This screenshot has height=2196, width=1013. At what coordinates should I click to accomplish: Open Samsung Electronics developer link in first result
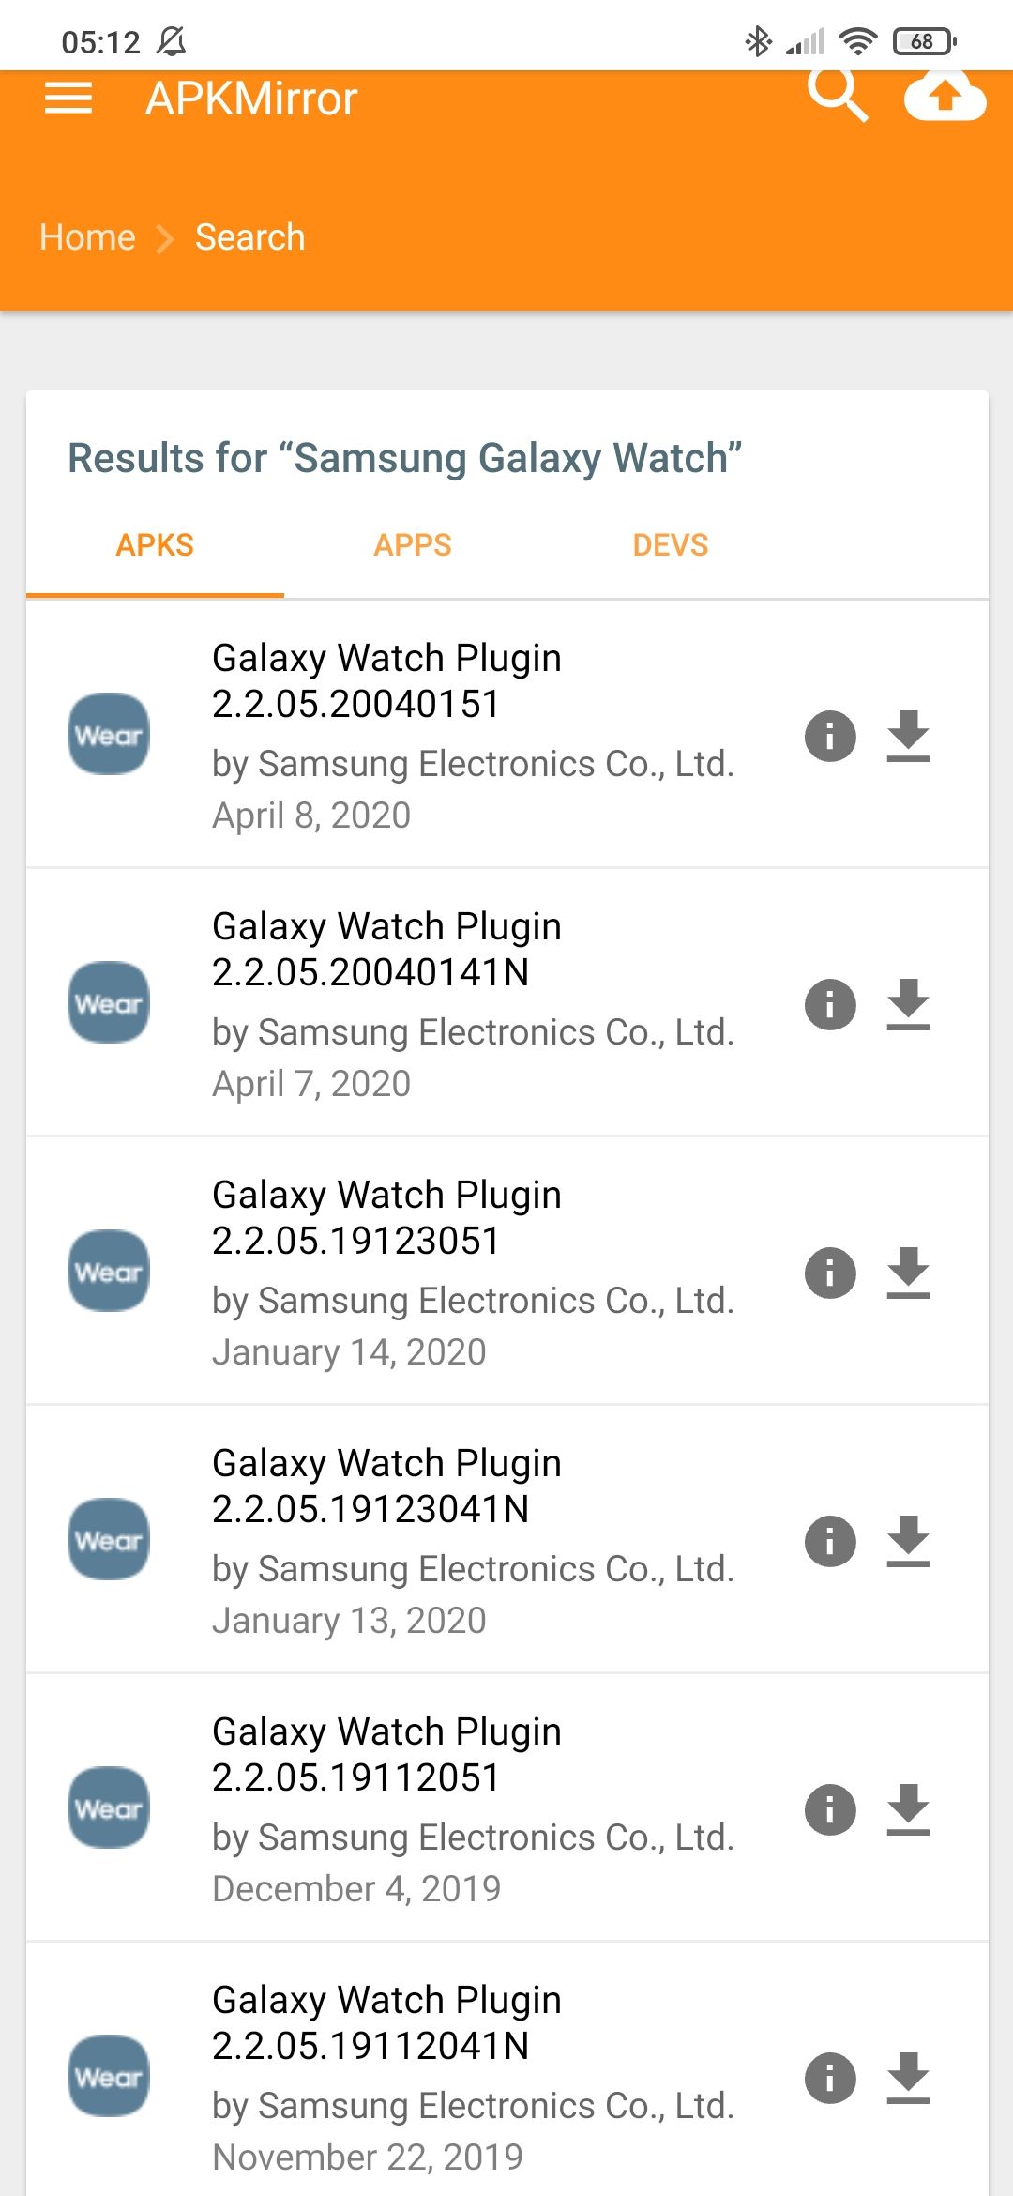point(473,764)
